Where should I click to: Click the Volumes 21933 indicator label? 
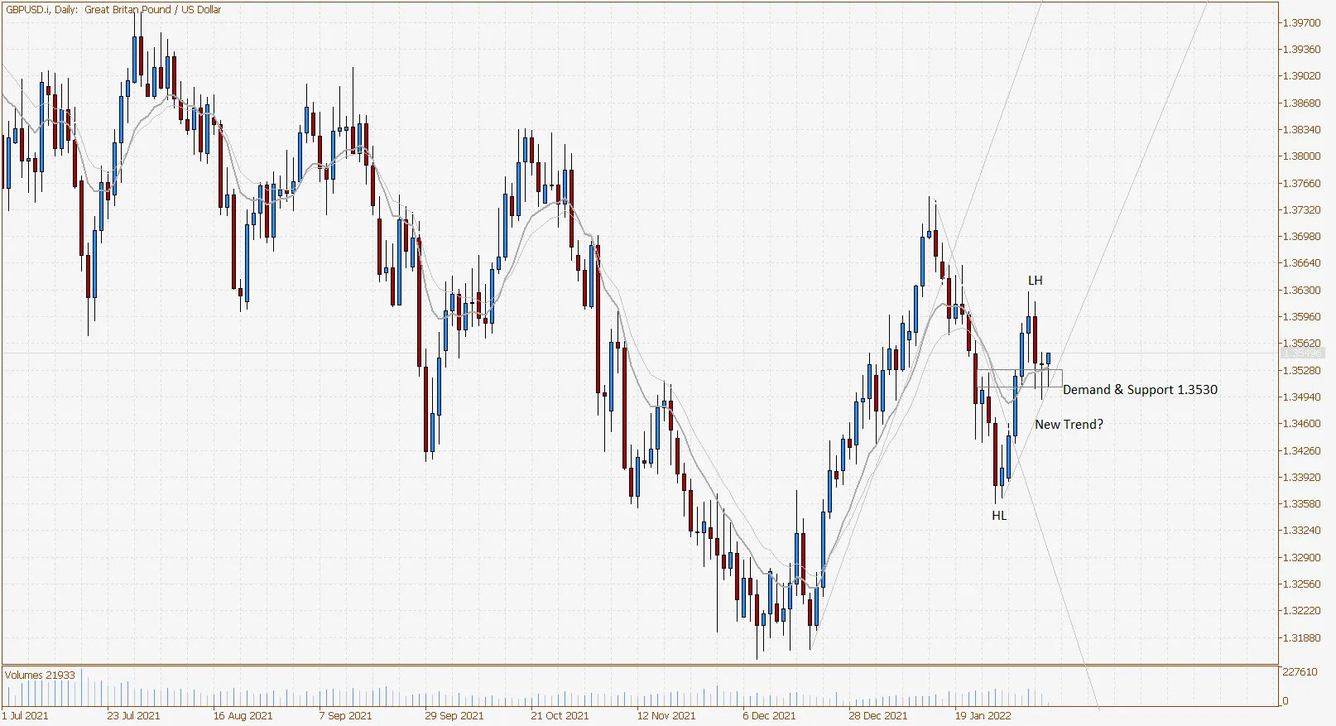(40, 675)
